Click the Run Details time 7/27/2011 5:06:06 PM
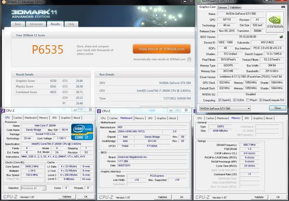Image resolution: width=289 pixels, height=201 pixels. click(177, 99)
